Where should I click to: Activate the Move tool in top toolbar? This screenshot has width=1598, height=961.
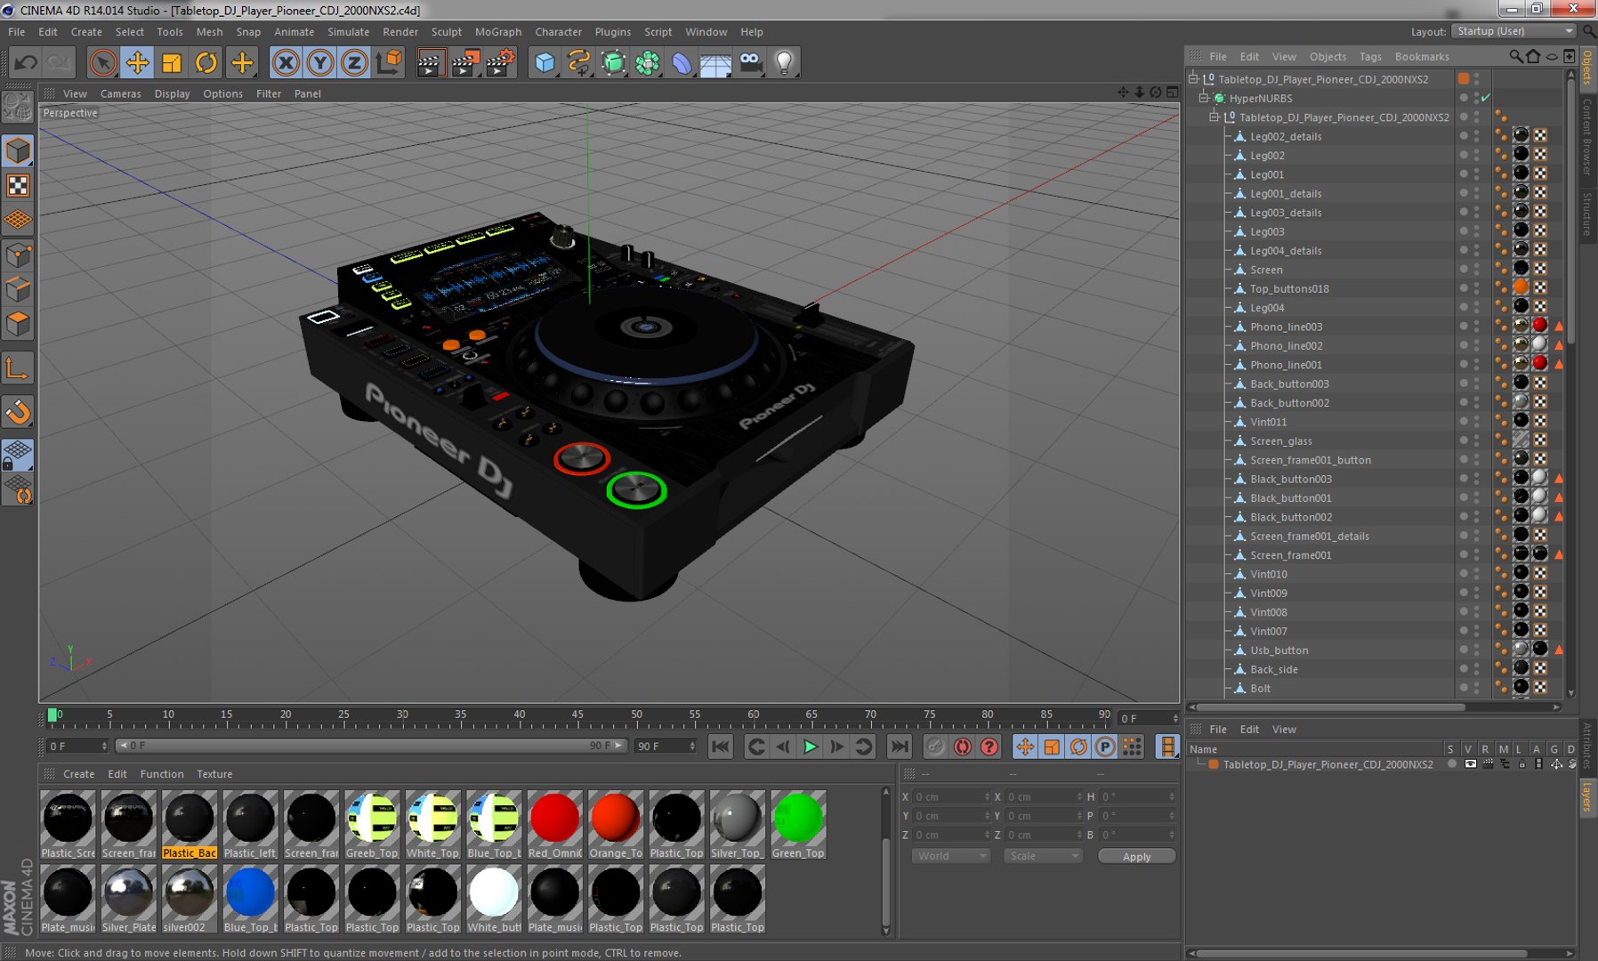point(137,62)
